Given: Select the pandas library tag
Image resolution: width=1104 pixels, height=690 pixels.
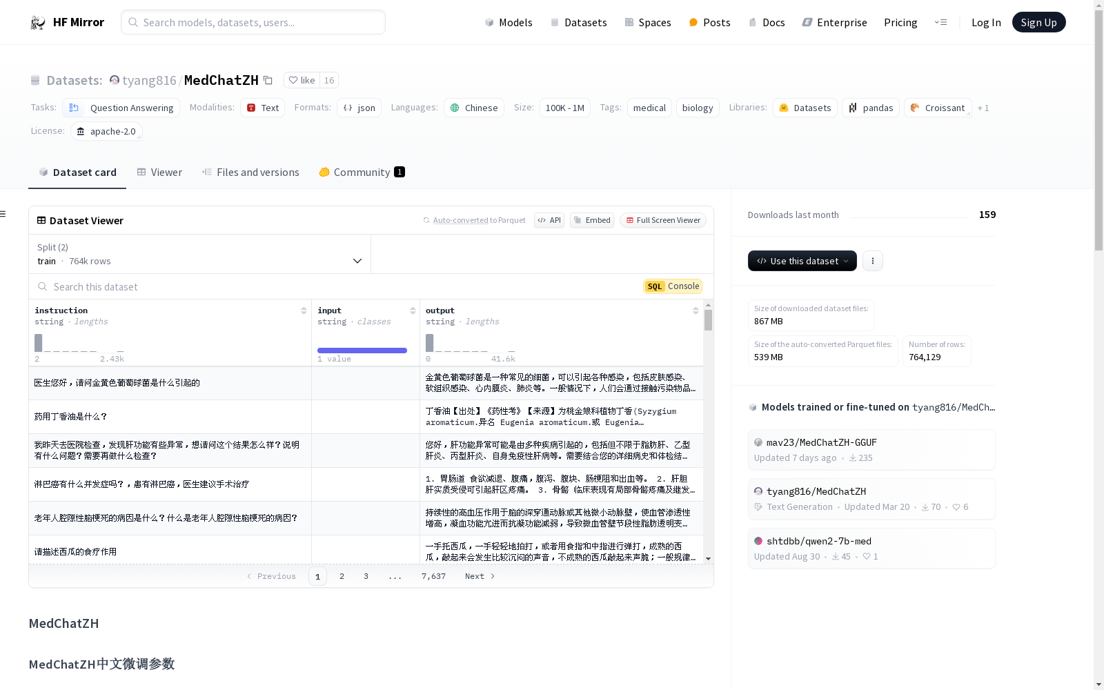Looking at the screenshot, I should (871, 108).
